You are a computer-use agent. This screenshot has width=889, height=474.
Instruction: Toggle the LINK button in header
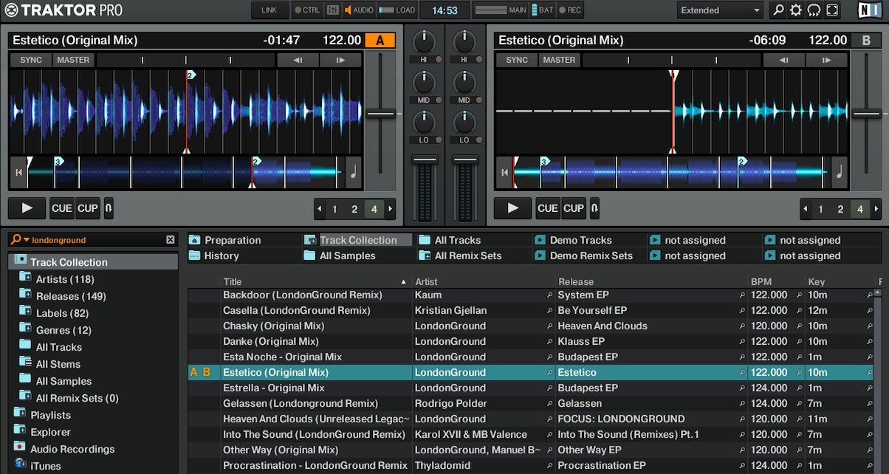270,10
